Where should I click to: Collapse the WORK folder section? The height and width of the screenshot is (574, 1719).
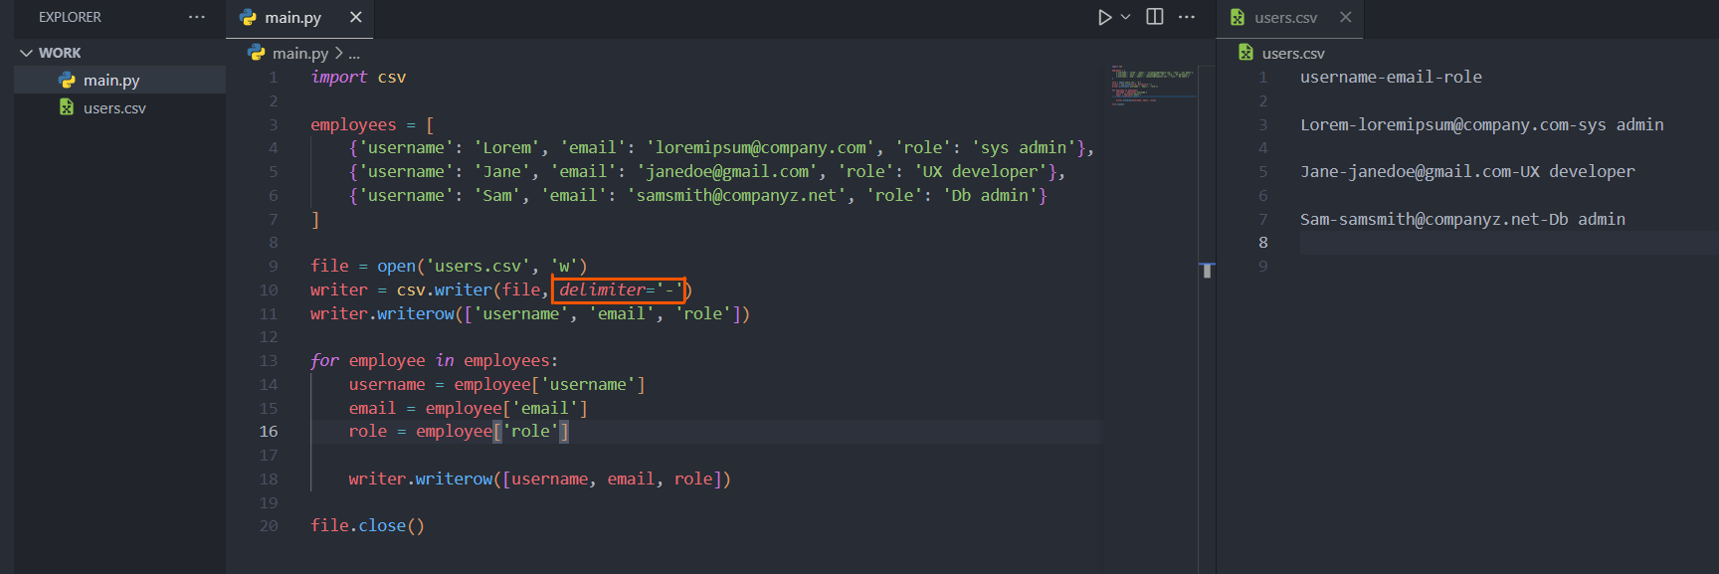coord(27,53)
